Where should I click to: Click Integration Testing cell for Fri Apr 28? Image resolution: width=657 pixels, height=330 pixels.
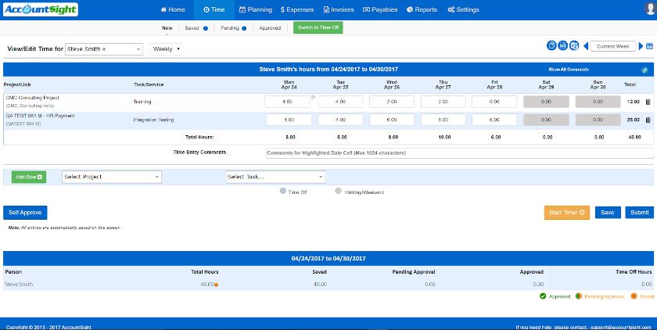[494, 120]
